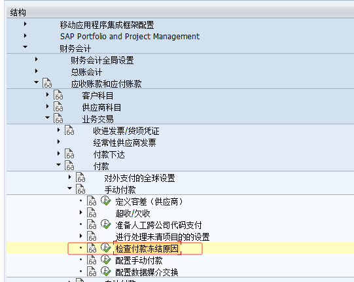Screen dimensions: 354x282
Task: Click documentation icon beside 付款下达
Action: pos(69,154)
